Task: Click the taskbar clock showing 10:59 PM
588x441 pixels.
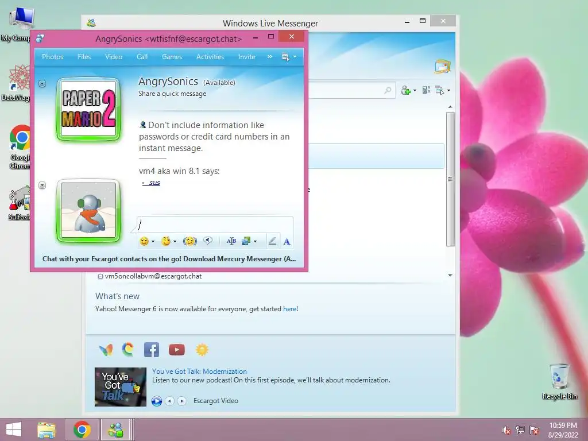Action: click(563, 430)
